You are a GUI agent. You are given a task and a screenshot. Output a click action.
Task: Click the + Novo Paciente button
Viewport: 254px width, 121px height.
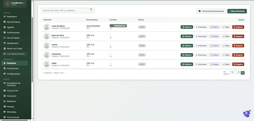(x=237, y=11)
